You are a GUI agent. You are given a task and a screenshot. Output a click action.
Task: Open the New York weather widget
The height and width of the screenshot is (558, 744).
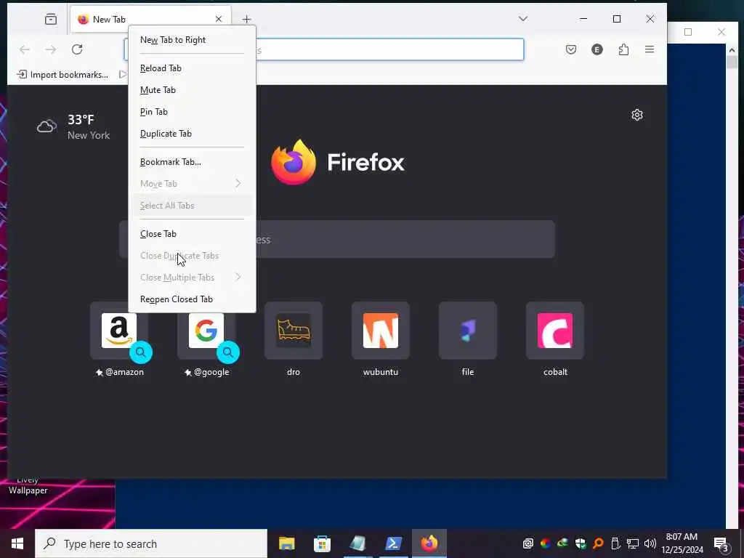(73, 126)
